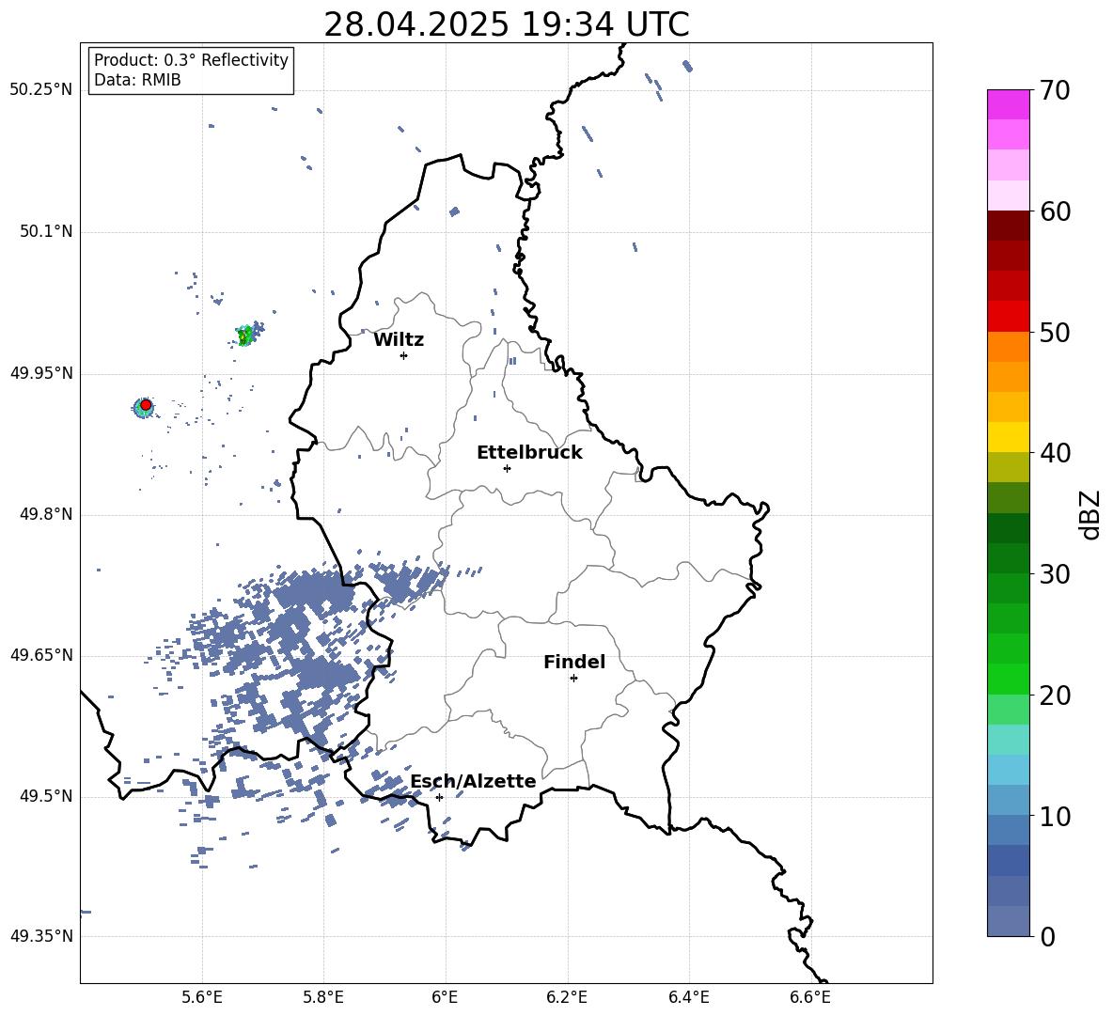Click the cross marker below Esch/Alzette

point(439,797)
